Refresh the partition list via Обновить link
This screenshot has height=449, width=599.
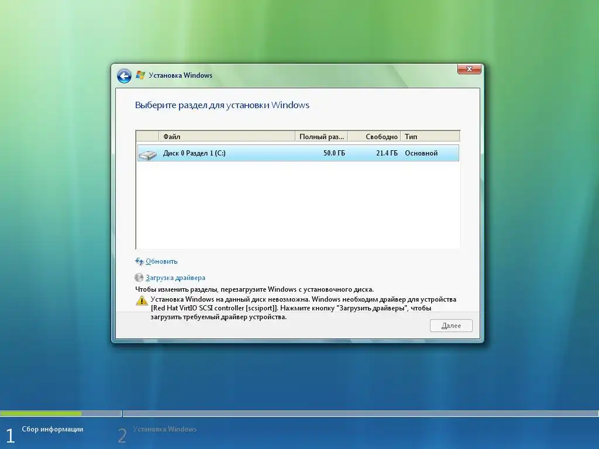161,261
